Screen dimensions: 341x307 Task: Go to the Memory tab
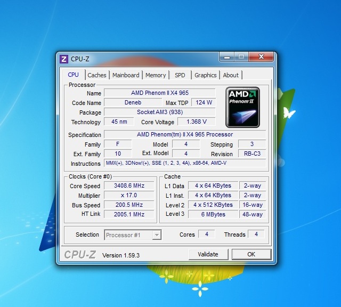point(156,75)
